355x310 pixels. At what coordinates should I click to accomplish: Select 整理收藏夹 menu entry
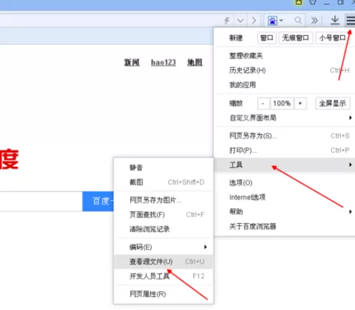285,56
